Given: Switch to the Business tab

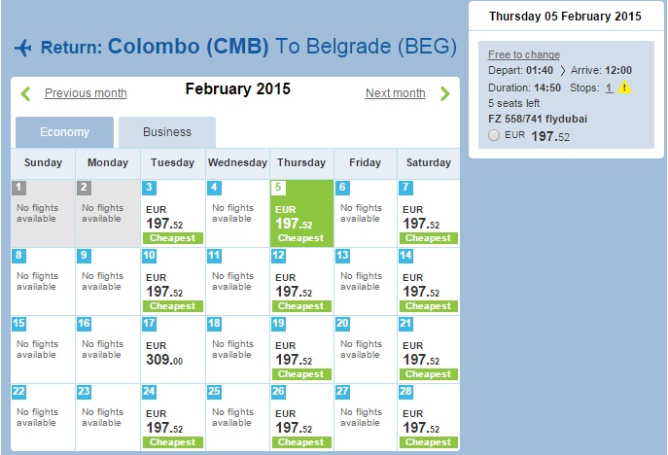Looking at the screenshot, I should click(x=167, y=132).
